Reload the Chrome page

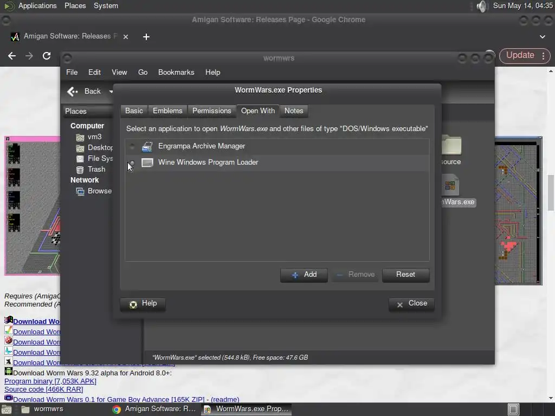pos(47,56)
